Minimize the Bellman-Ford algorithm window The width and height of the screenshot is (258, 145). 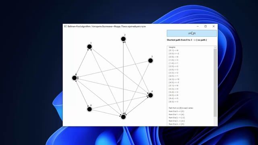click(198, 26)
